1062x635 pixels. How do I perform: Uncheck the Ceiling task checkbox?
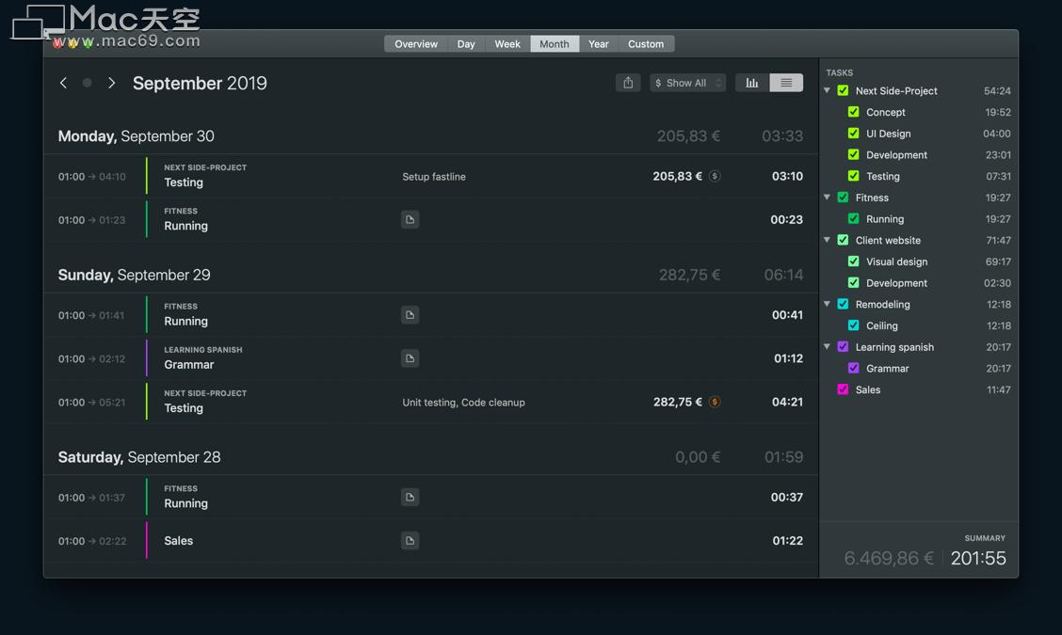click(x=853, y=325)
